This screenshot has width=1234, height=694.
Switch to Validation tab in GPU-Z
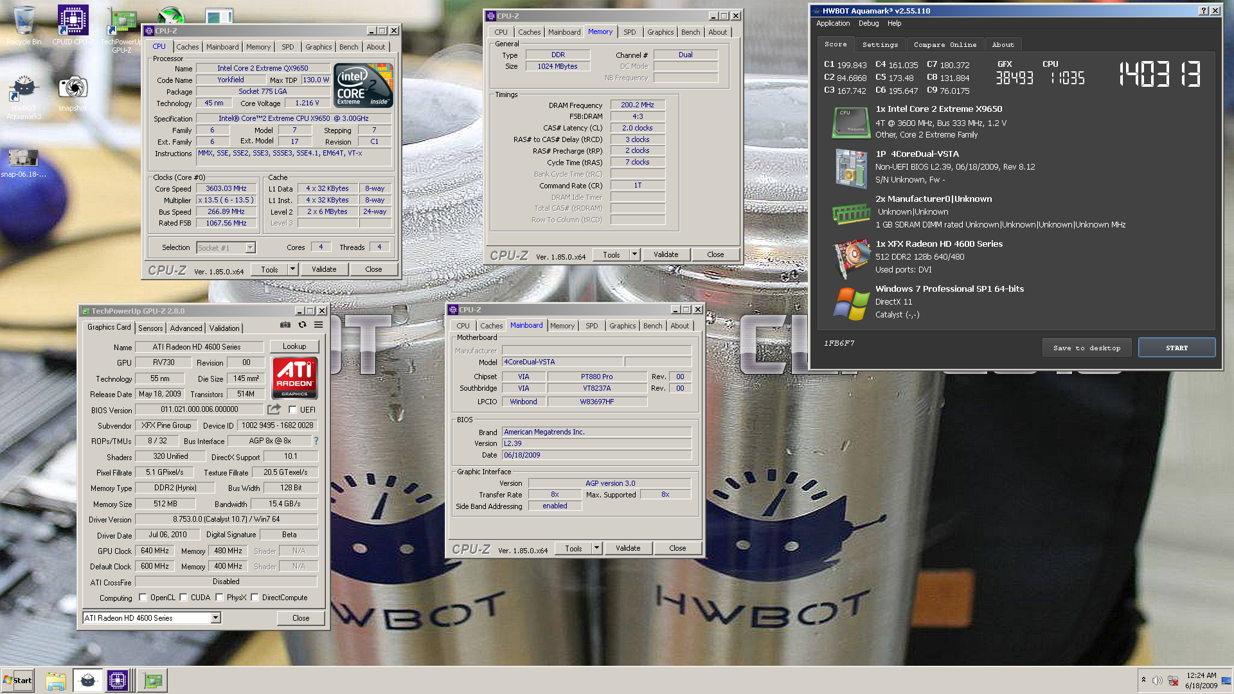tap(224, 328)
